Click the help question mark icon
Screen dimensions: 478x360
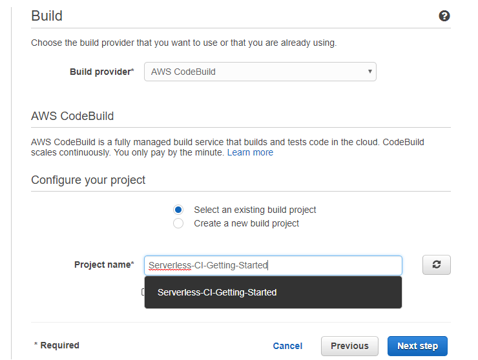coord(444,16)
